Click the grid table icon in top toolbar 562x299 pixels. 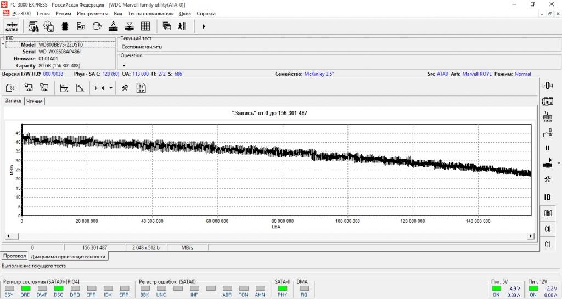[145, 26]
